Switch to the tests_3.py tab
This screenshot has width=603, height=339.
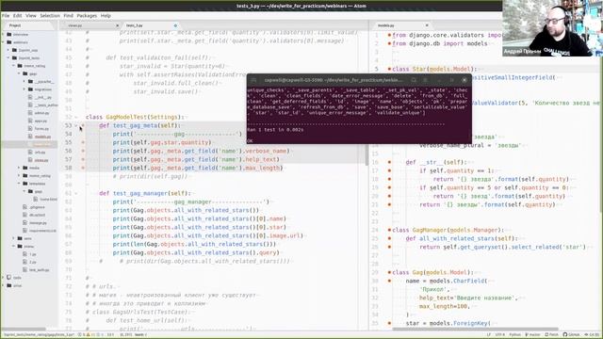(150, 25)
